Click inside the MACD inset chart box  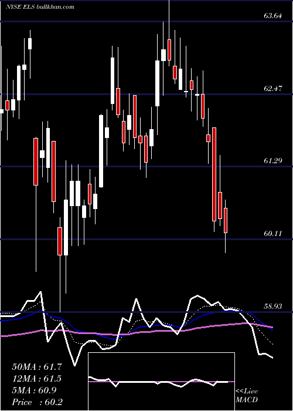(161, 382)
